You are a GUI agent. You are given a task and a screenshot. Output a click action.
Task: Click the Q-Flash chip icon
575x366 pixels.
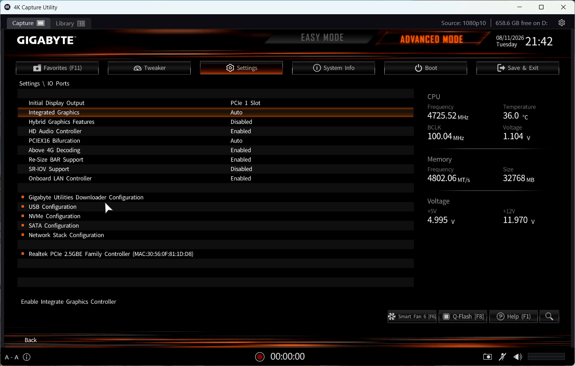(x=446, y=317)
